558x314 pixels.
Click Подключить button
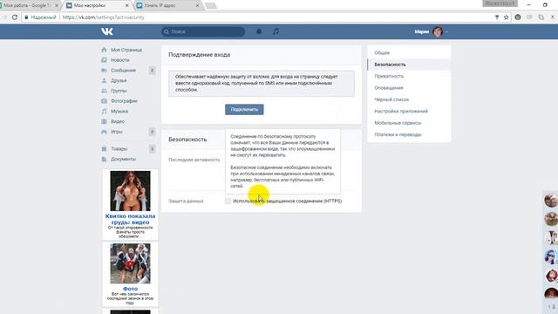coord(244,110)
